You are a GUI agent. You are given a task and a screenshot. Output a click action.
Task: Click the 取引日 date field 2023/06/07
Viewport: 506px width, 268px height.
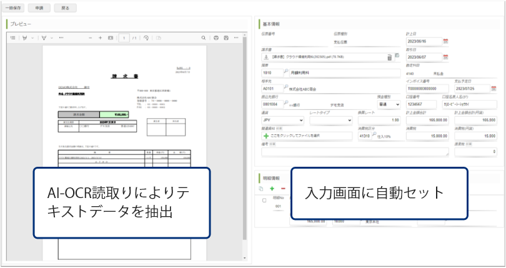pyautogui.click(x=424, y=57)
